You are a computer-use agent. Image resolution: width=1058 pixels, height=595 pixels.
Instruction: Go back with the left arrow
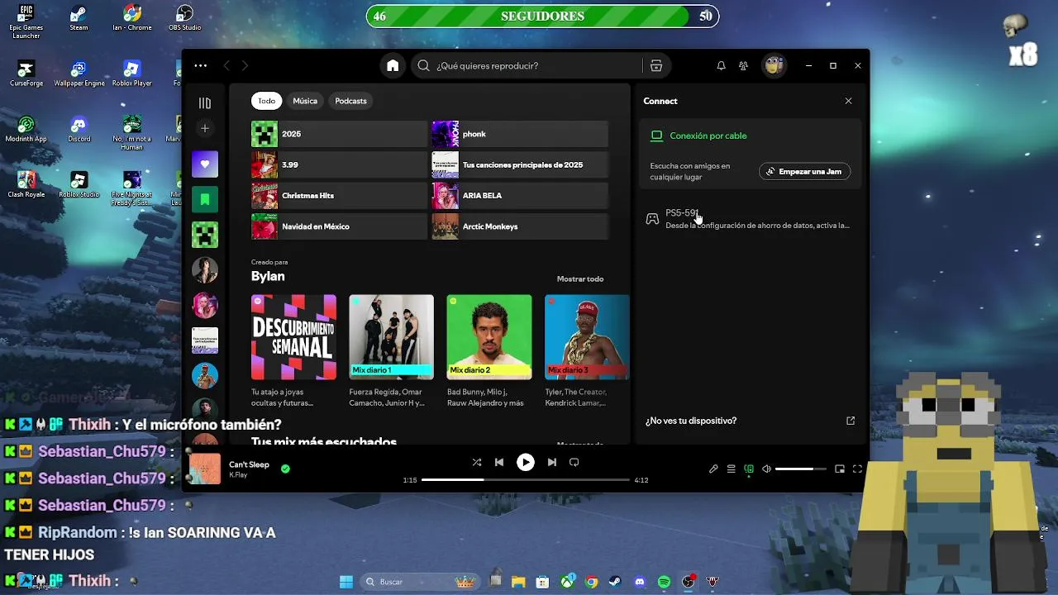pyautogui.click(x=226, y=65)
